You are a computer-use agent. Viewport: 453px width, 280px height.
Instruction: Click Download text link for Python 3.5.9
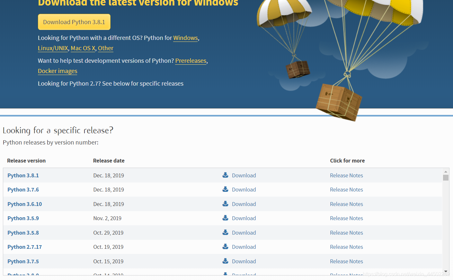(244, 218)
